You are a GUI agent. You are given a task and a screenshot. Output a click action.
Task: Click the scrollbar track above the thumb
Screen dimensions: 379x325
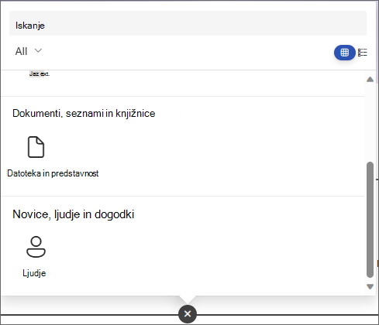click(x=370, y=122)
